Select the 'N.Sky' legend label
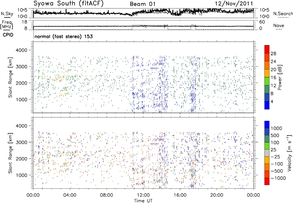This screenshot has width=293, height=203. 7,14
